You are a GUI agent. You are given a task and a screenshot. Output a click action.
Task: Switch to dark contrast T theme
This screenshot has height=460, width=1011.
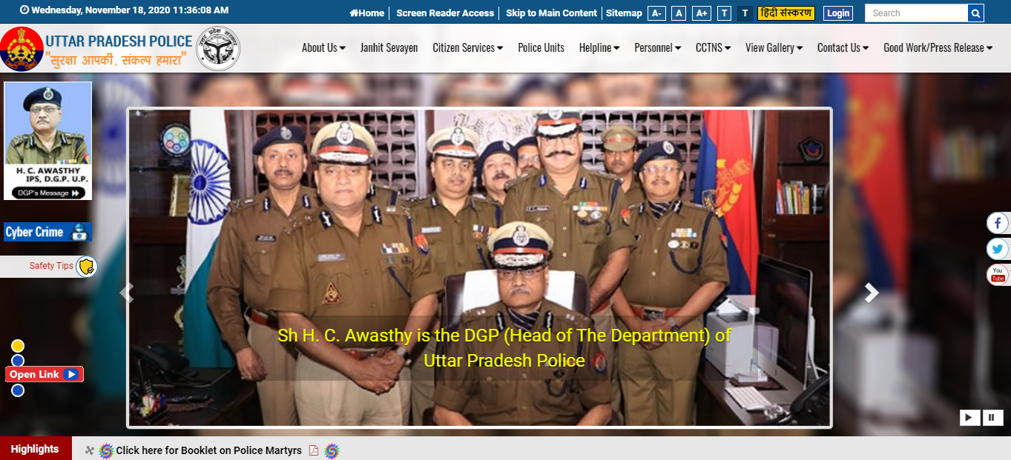[x=745, y=13]
